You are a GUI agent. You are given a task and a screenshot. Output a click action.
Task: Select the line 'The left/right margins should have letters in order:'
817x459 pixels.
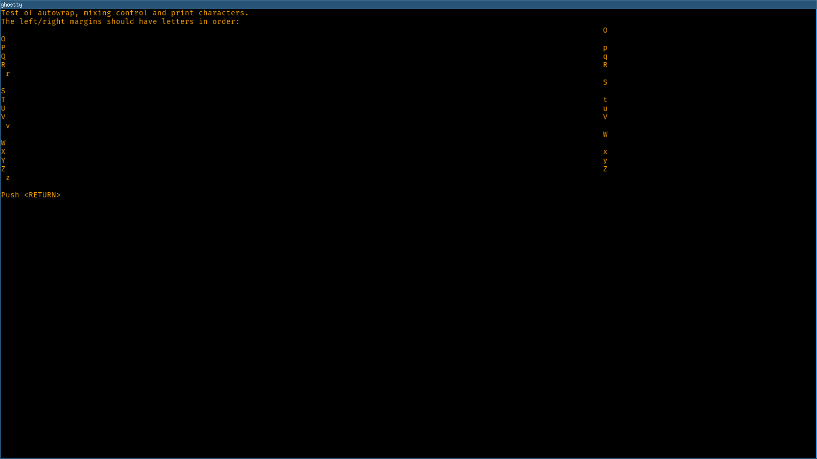120,21
